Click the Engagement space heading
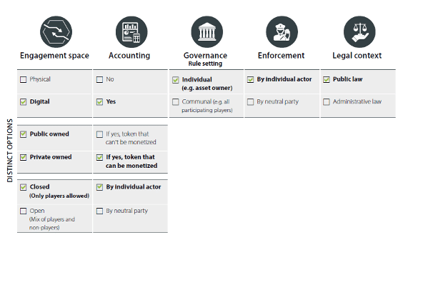The image size is (433, 290). 55,56
